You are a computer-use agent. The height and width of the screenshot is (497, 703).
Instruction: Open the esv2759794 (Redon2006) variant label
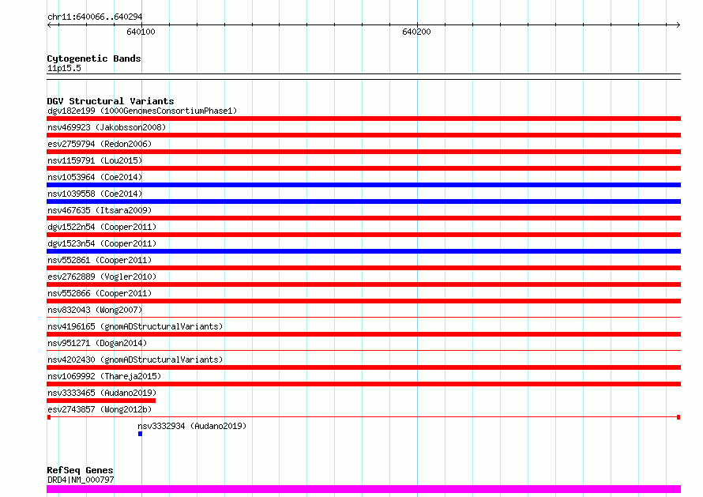coord(100,144)
